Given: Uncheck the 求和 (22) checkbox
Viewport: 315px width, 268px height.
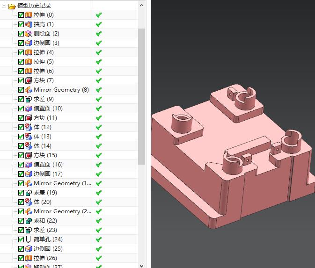Looking at the screenshot, I should (21, 221).
